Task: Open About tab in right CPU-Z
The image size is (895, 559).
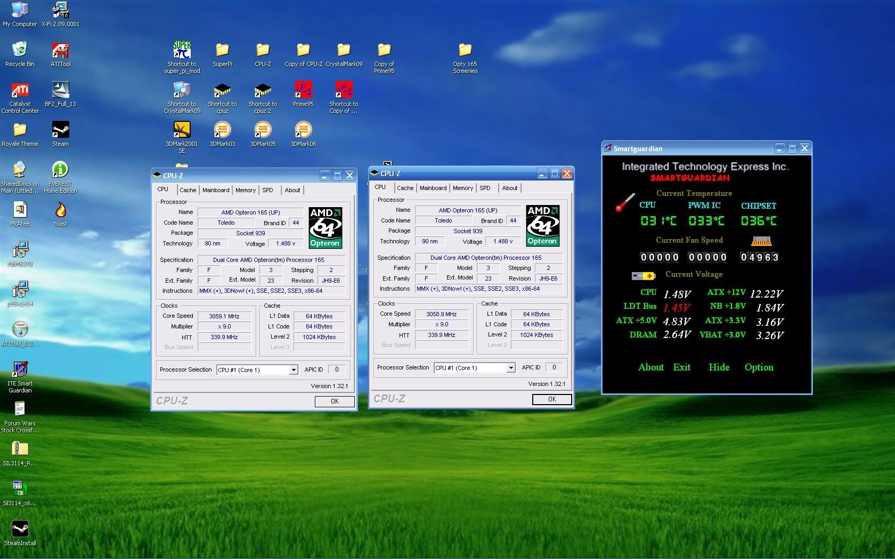Action: pos(510,188)
